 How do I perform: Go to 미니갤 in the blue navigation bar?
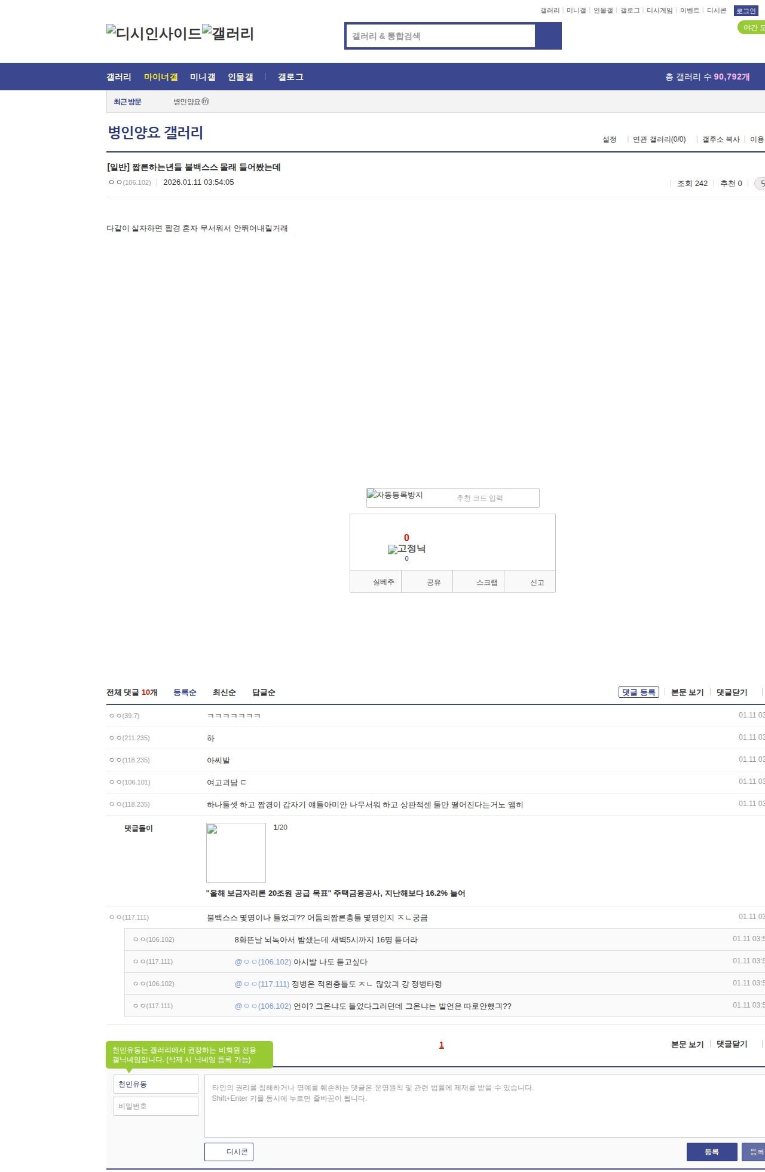tap(203, 77)
